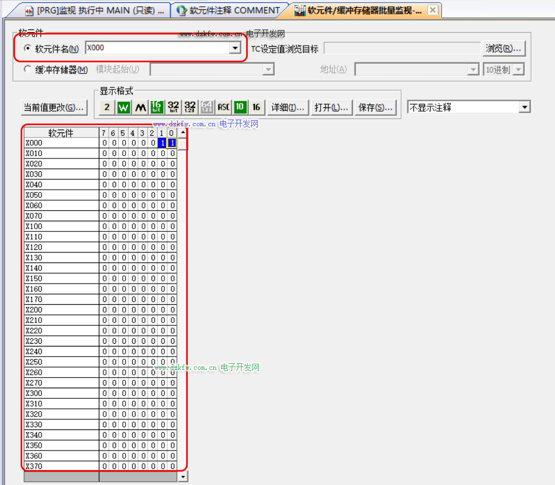Click the 保存 save button
The height and width of the screenshot is (485, 555).
pos(375,107)
